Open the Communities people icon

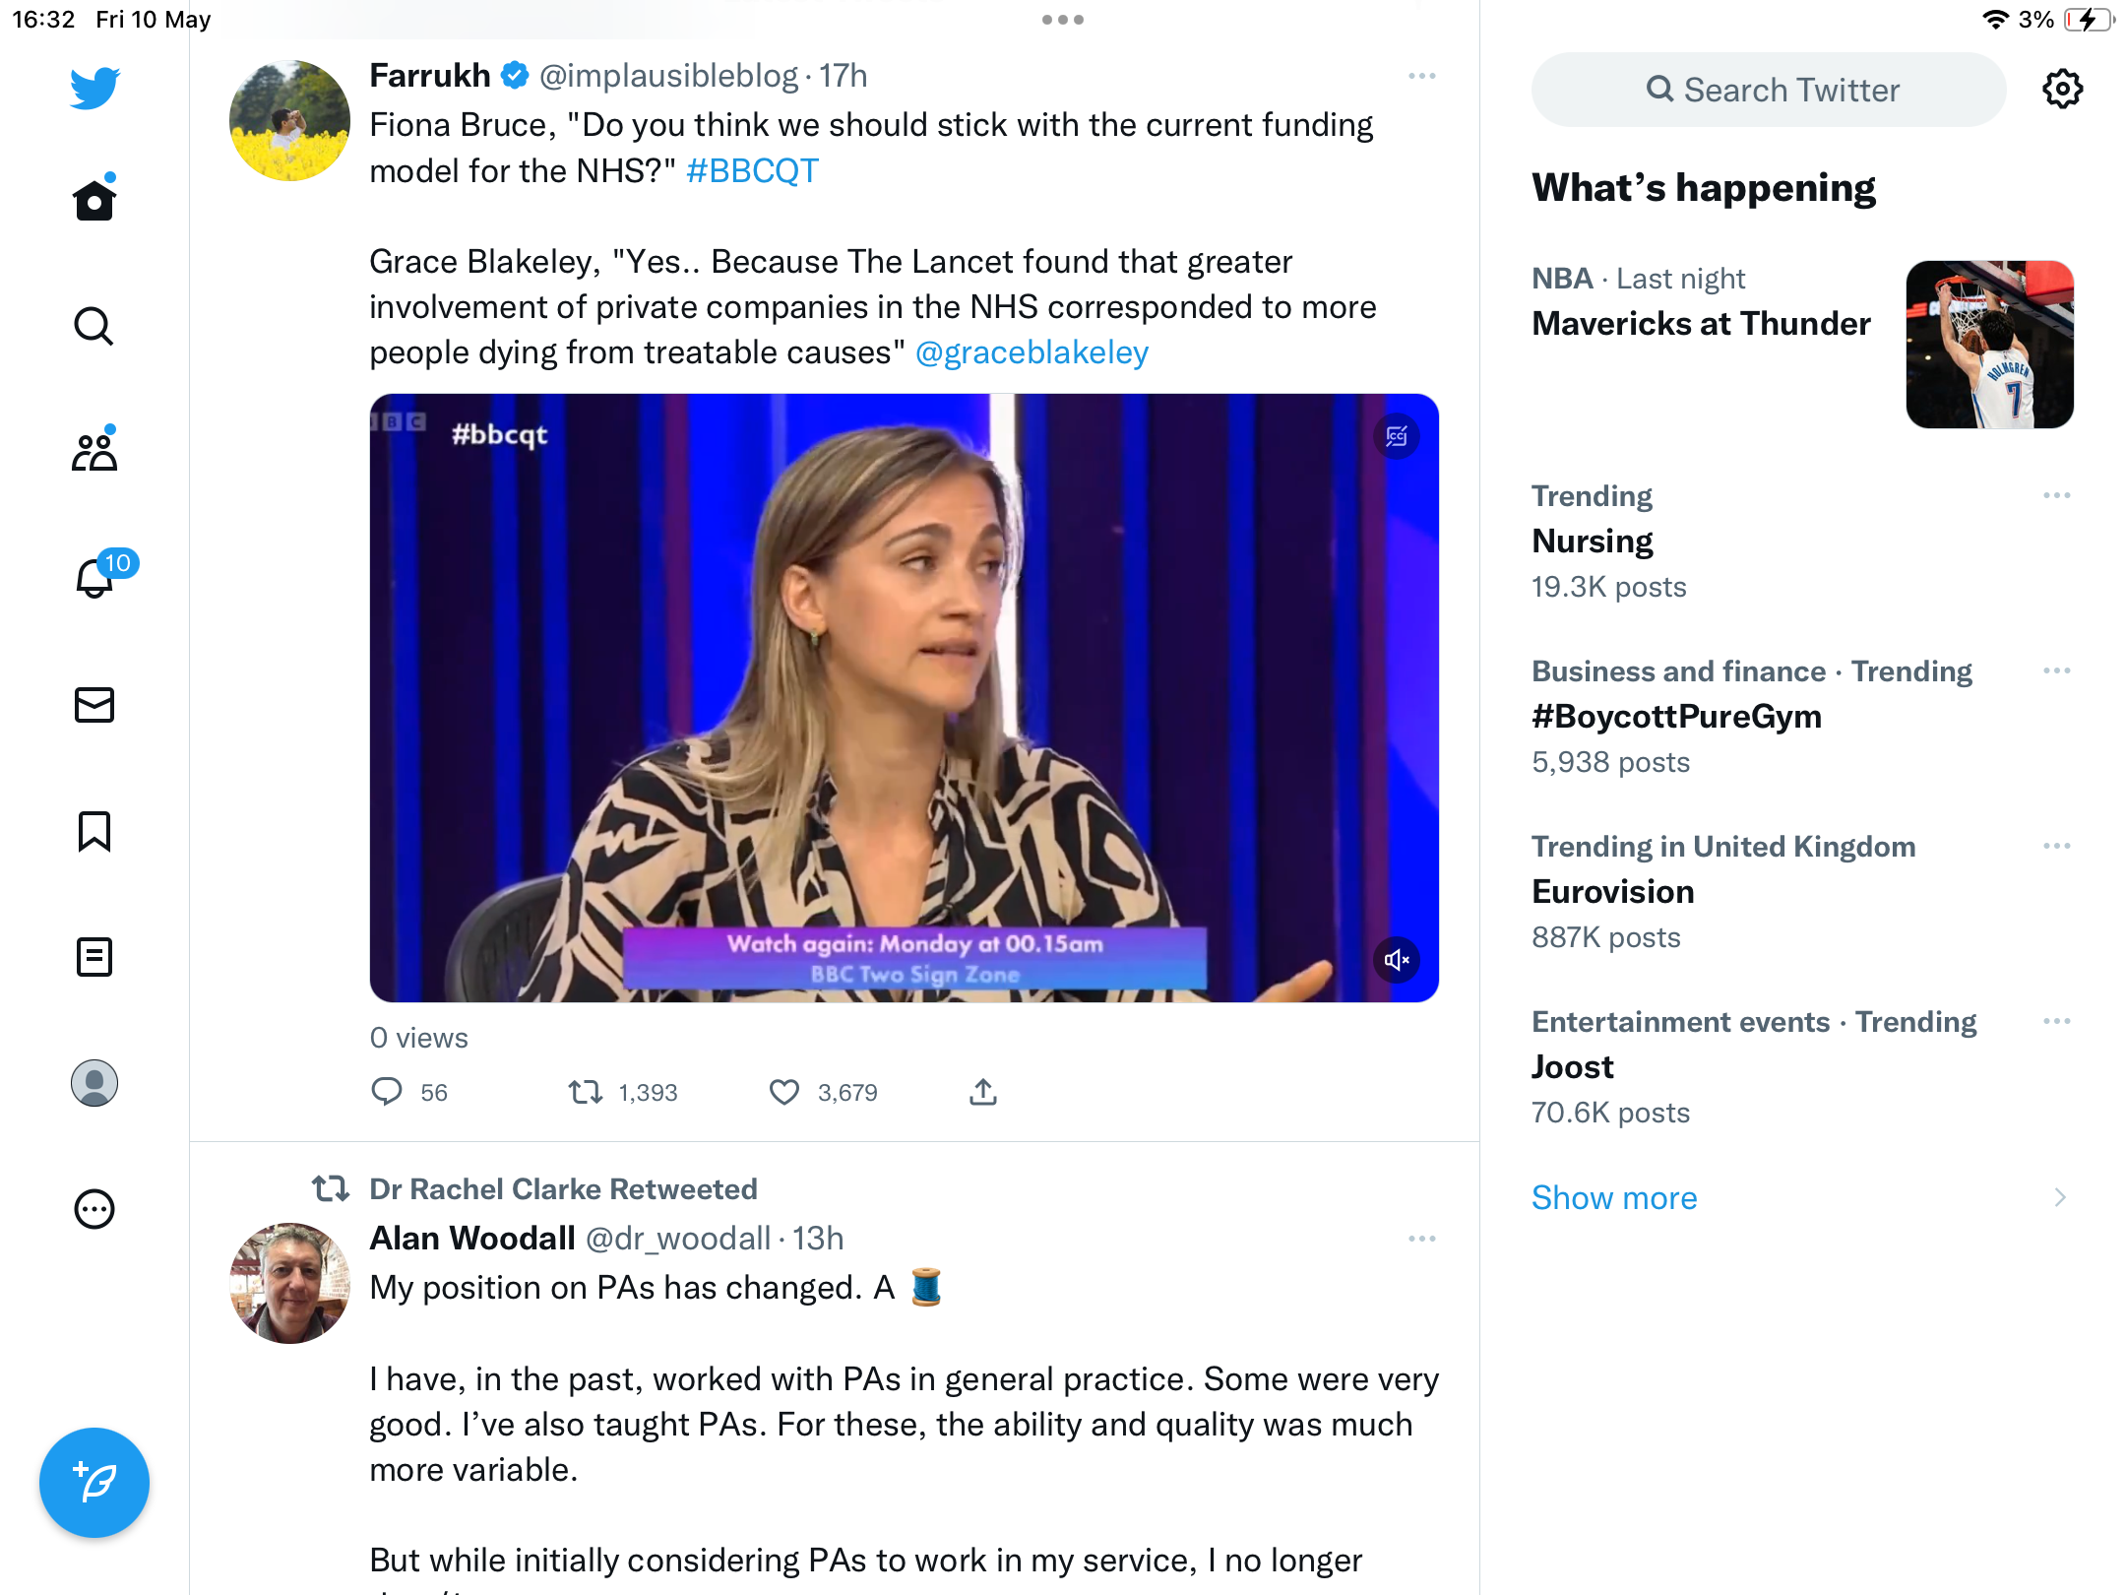pos(94,452)
